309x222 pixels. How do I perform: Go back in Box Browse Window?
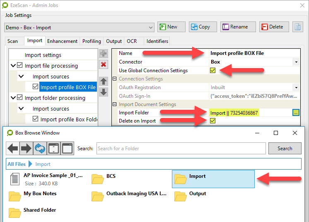[x=13, y=149]
